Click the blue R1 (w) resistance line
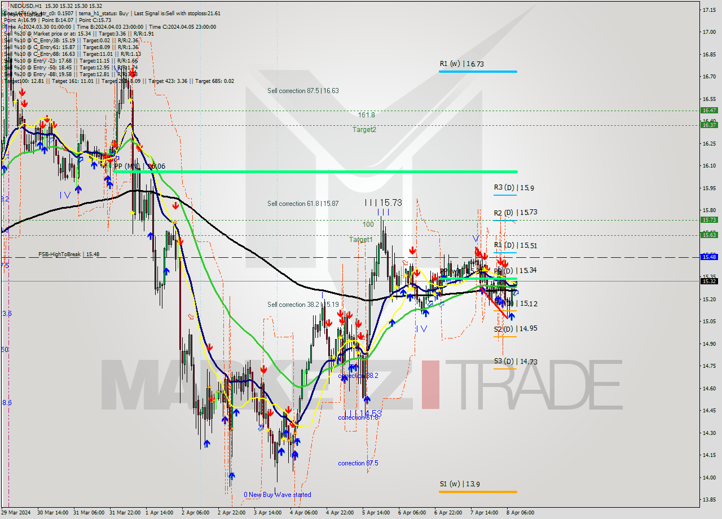This screenshot has height=519, width=722. coord(478,72)
